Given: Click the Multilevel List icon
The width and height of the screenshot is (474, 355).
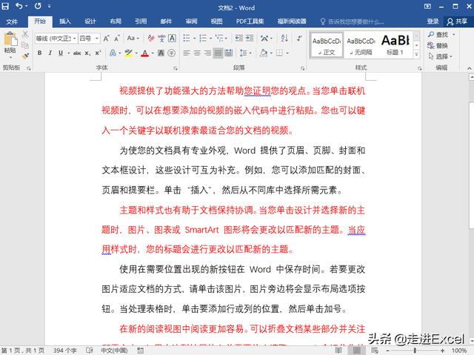Looking at the screenshot, I should tap(219, 38).
